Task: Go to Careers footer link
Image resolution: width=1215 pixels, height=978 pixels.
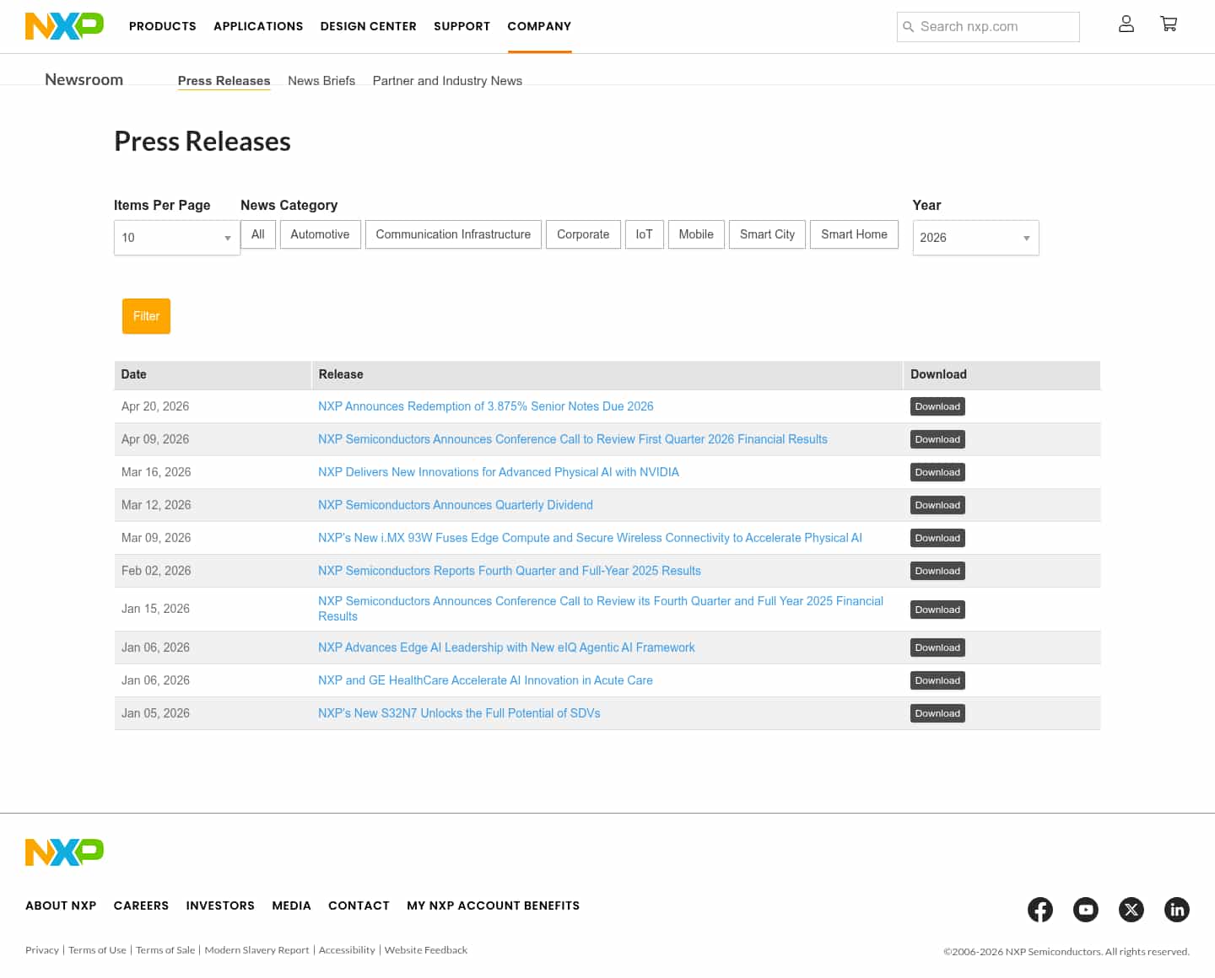Action: [141, 905]
